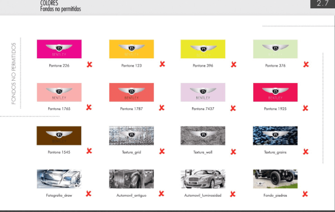Click the 'Texture_wall' caption
Screen dimensions: 335x212
[x=203, y=153]
